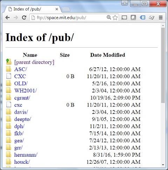The height and width of the screenshot is (170, 168).
Task: Click the folder icon beside fkb/
Action: point(9,133)
